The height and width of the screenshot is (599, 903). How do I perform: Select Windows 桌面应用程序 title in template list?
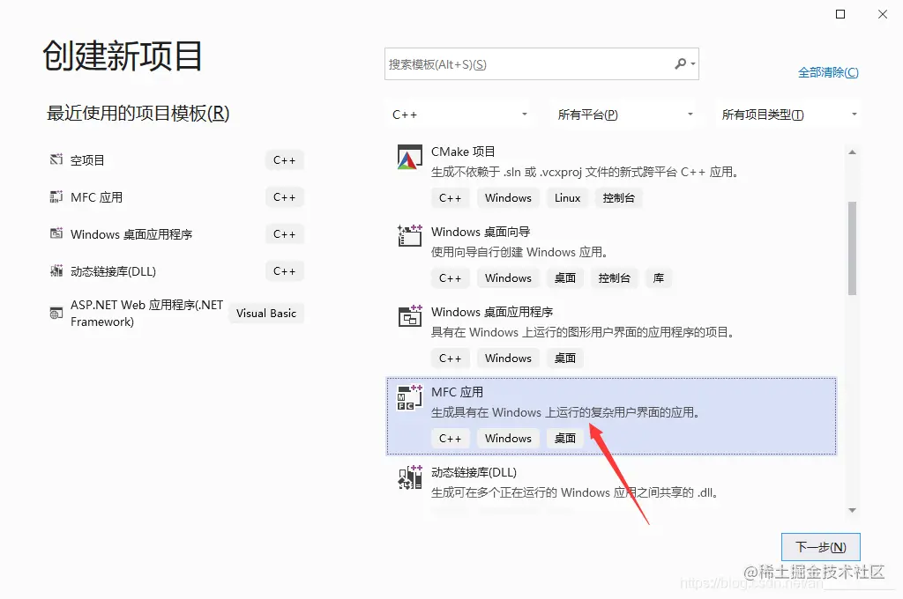(492, 311)
